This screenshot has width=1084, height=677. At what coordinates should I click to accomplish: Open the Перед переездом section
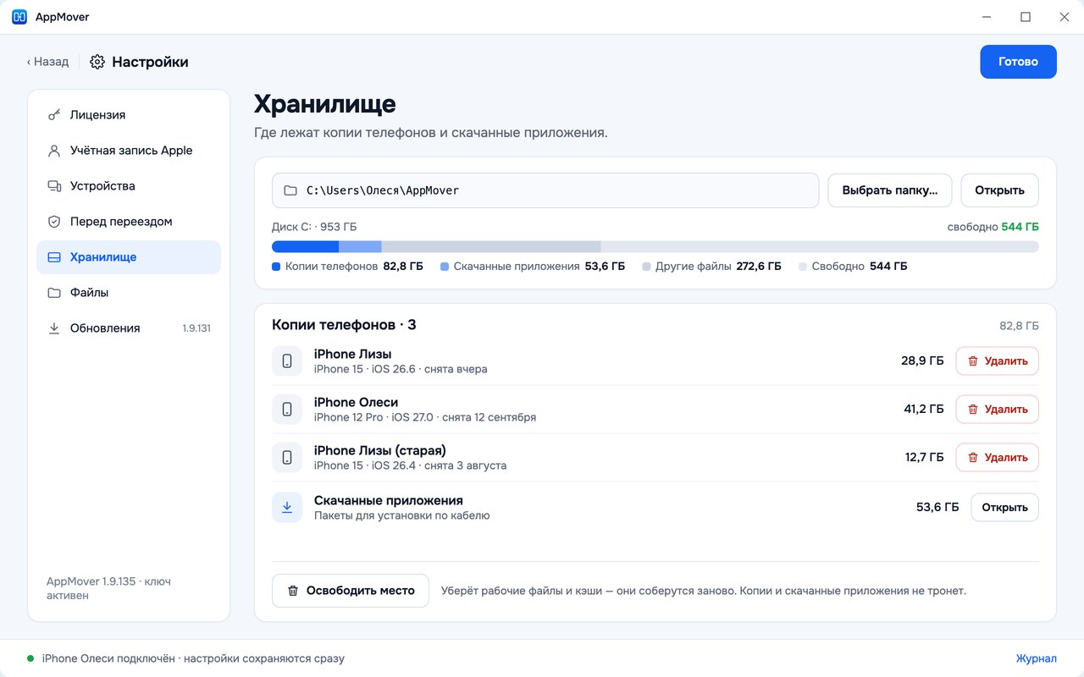tap(129, 222)
